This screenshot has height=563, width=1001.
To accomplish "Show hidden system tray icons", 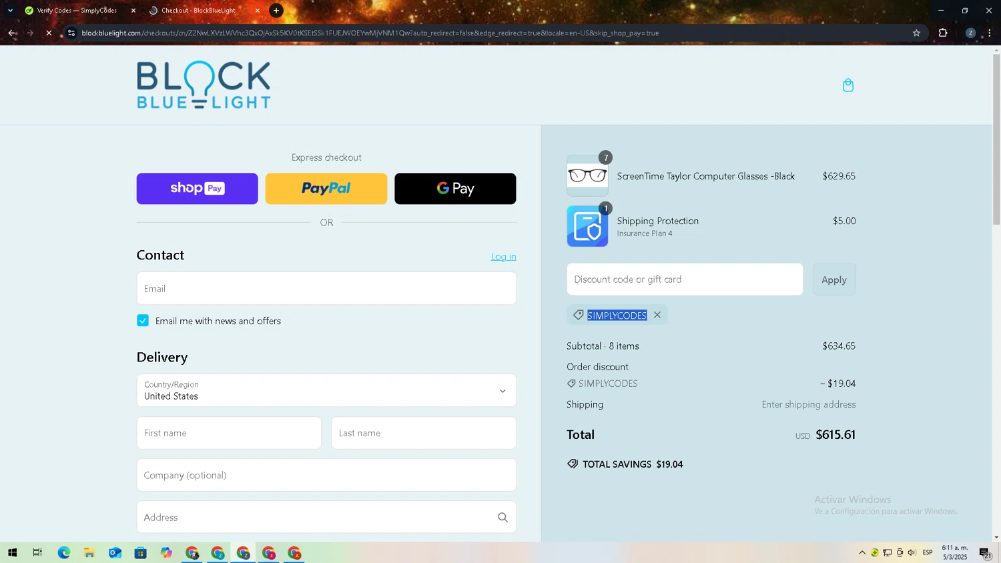I will coord(862,552).
